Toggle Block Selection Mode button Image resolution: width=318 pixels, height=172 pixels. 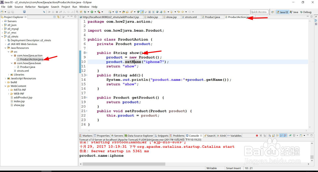(x=149, y=12)
